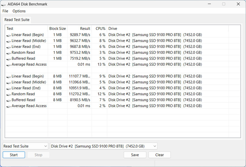Click the drive icon beside the 8 MB Linear Read (Begin) row
The width and height of the screenshot is (246, 167).
9,77
